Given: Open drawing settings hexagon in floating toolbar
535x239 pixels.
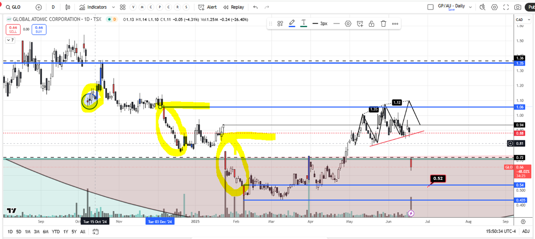Looking at the screenshot, I should click(348, 24).
